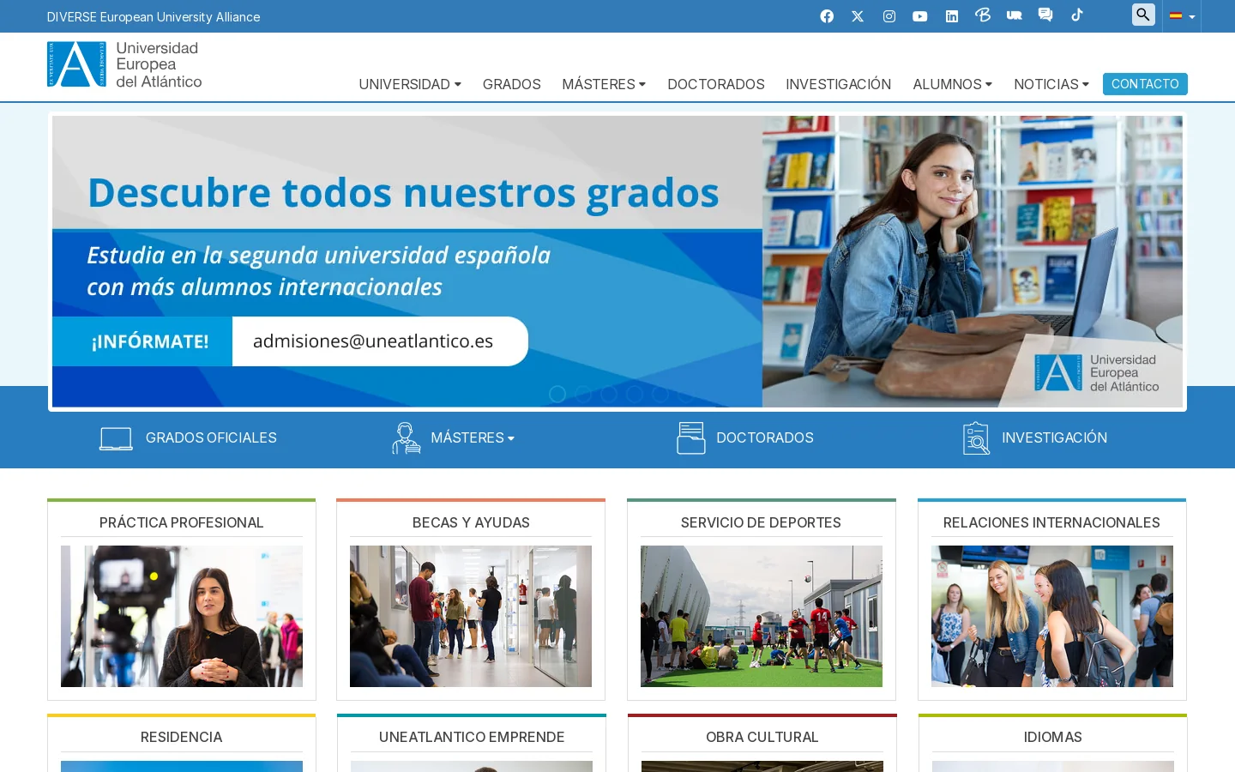Viewport: 1235px width, 772px height.
Task: Open the Servicio de Deportes card photo
Action: (x=762, y=616)
